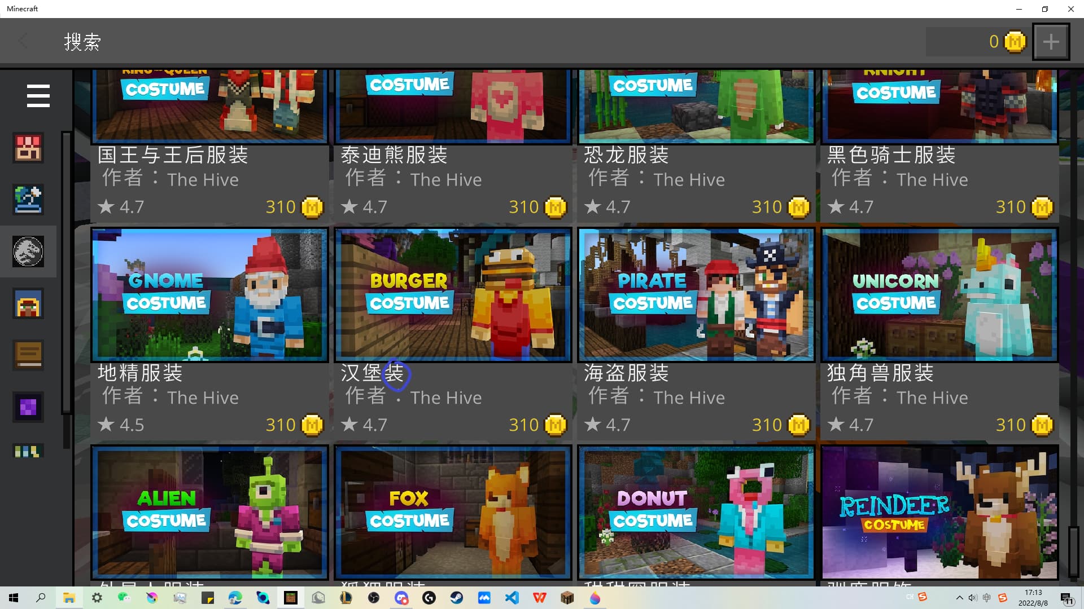
Task: Click the 310 price on 海盗服装
Action: (767, 425)
